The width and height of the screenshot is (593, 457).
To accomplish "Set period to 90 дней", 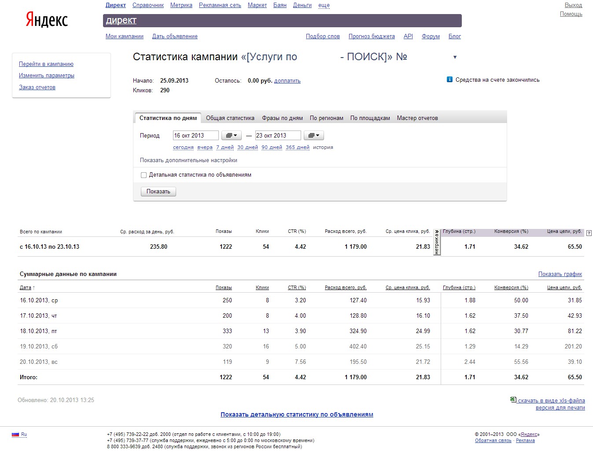I will coord(272,147).
